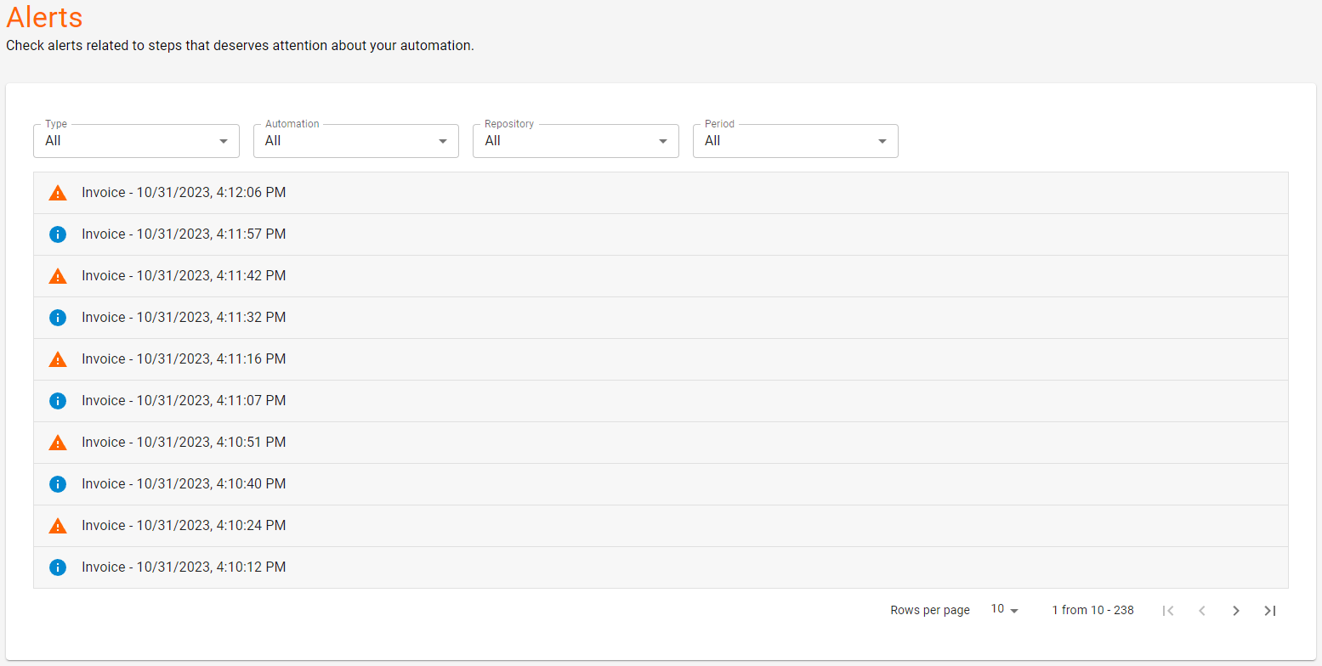Click info icon on 4:10:12 PM alert
Viewport: 1322px width, 666px height.
[58, 567]
